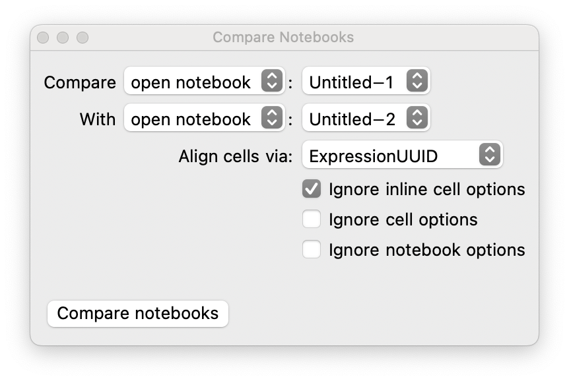This screenshot has height=381, width=569.
Task: Open the Align cells via dropdown
Action: coord(402,156)
